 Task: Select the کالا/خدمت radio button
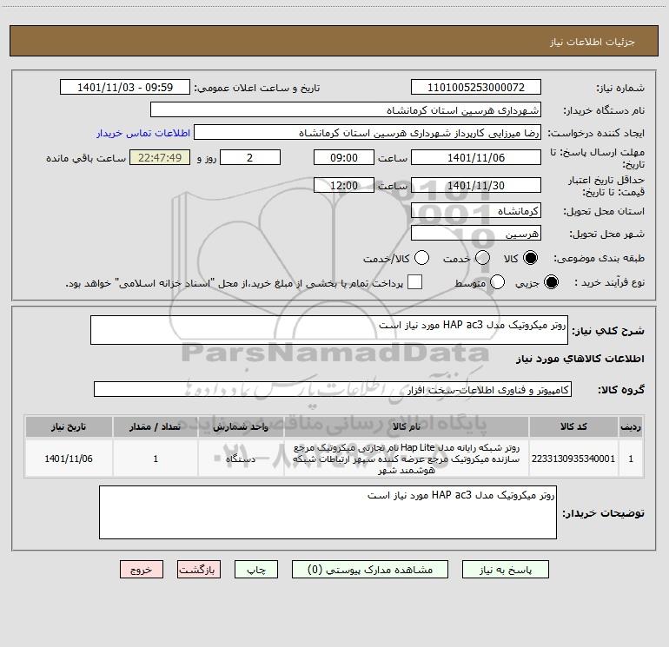[421, 258]
